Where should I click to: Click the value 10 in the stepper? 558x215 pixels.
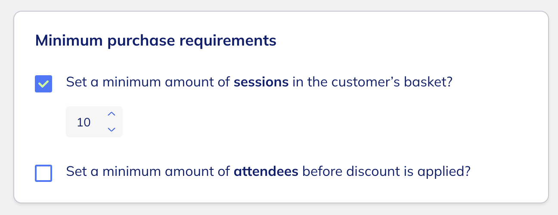[x=84, y=122]
